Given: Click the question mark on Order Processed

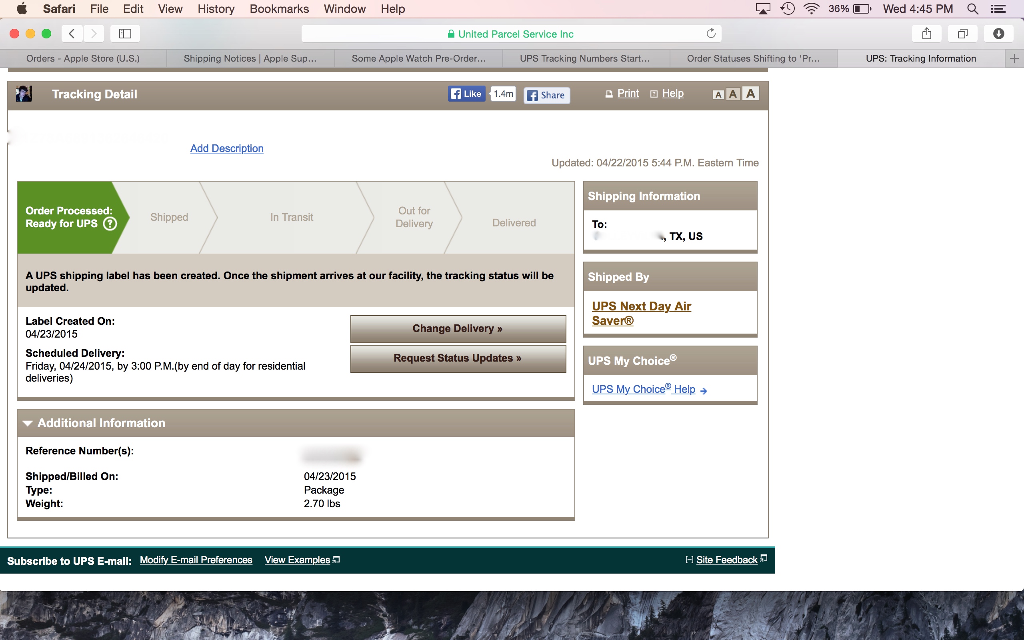Looking at the screenshot, I should coord(110,224).
